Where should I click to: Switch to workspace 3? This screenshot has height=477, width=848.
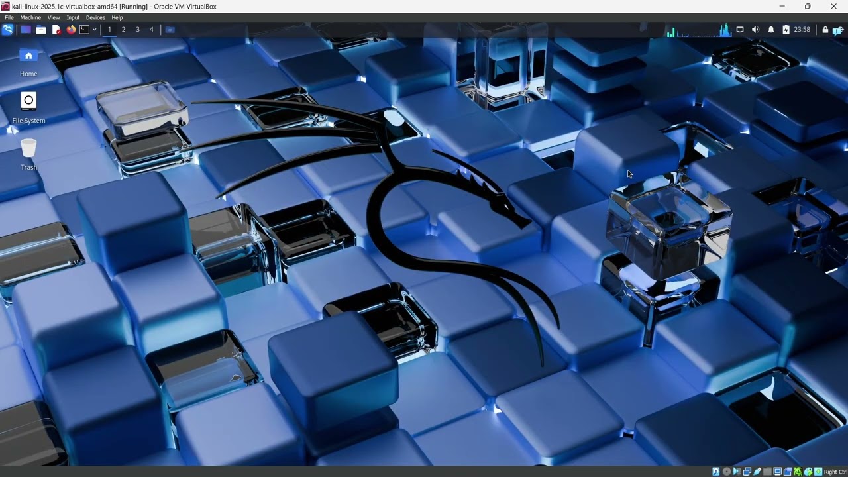(x=138, y=29)
